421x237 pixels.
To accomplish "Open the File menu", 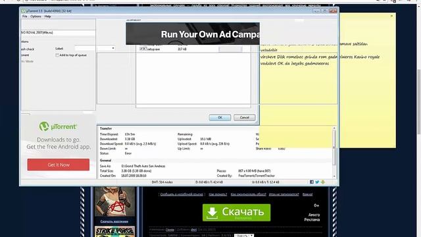I will coord(25,16).
